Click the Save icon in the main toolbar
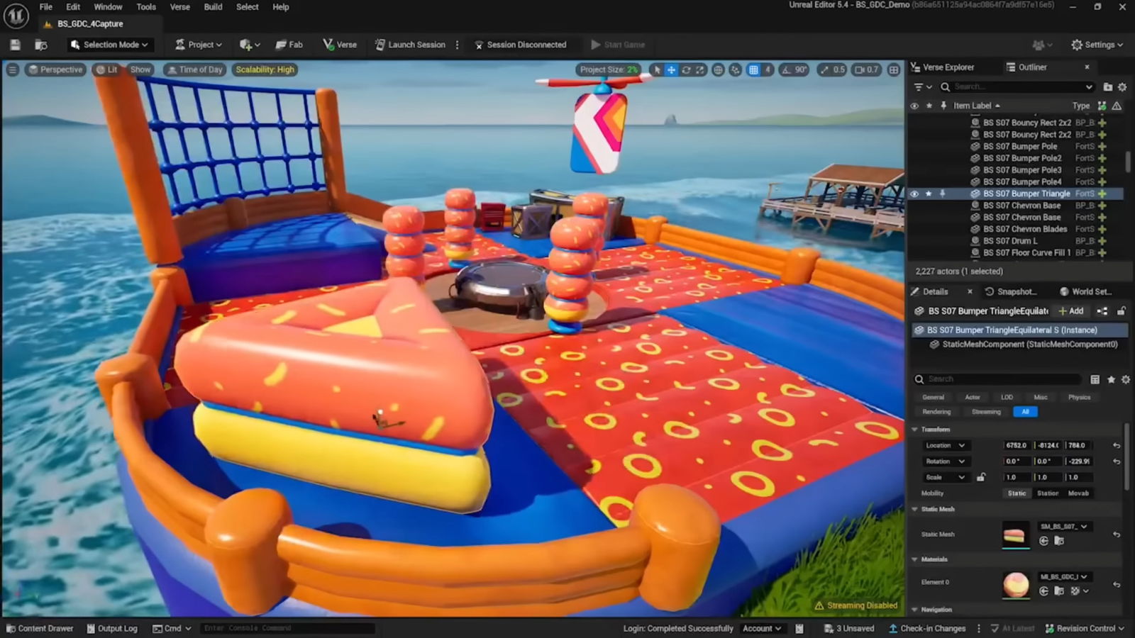The height and width of the screenshot is (638, 1135). tap(14, 44)
